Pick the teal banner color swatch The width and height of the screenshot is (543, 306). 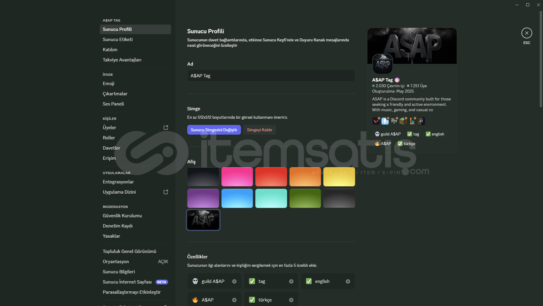pos(271,198)
